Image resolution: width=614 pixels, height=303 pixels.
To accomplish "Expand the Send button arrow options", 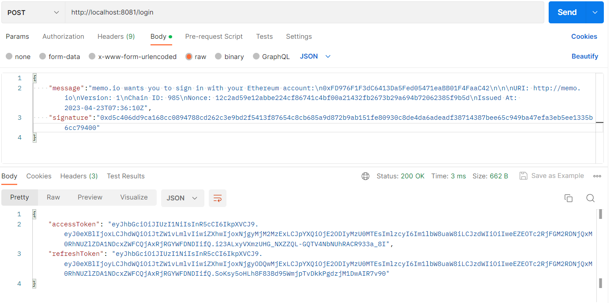I will (595, 12).
